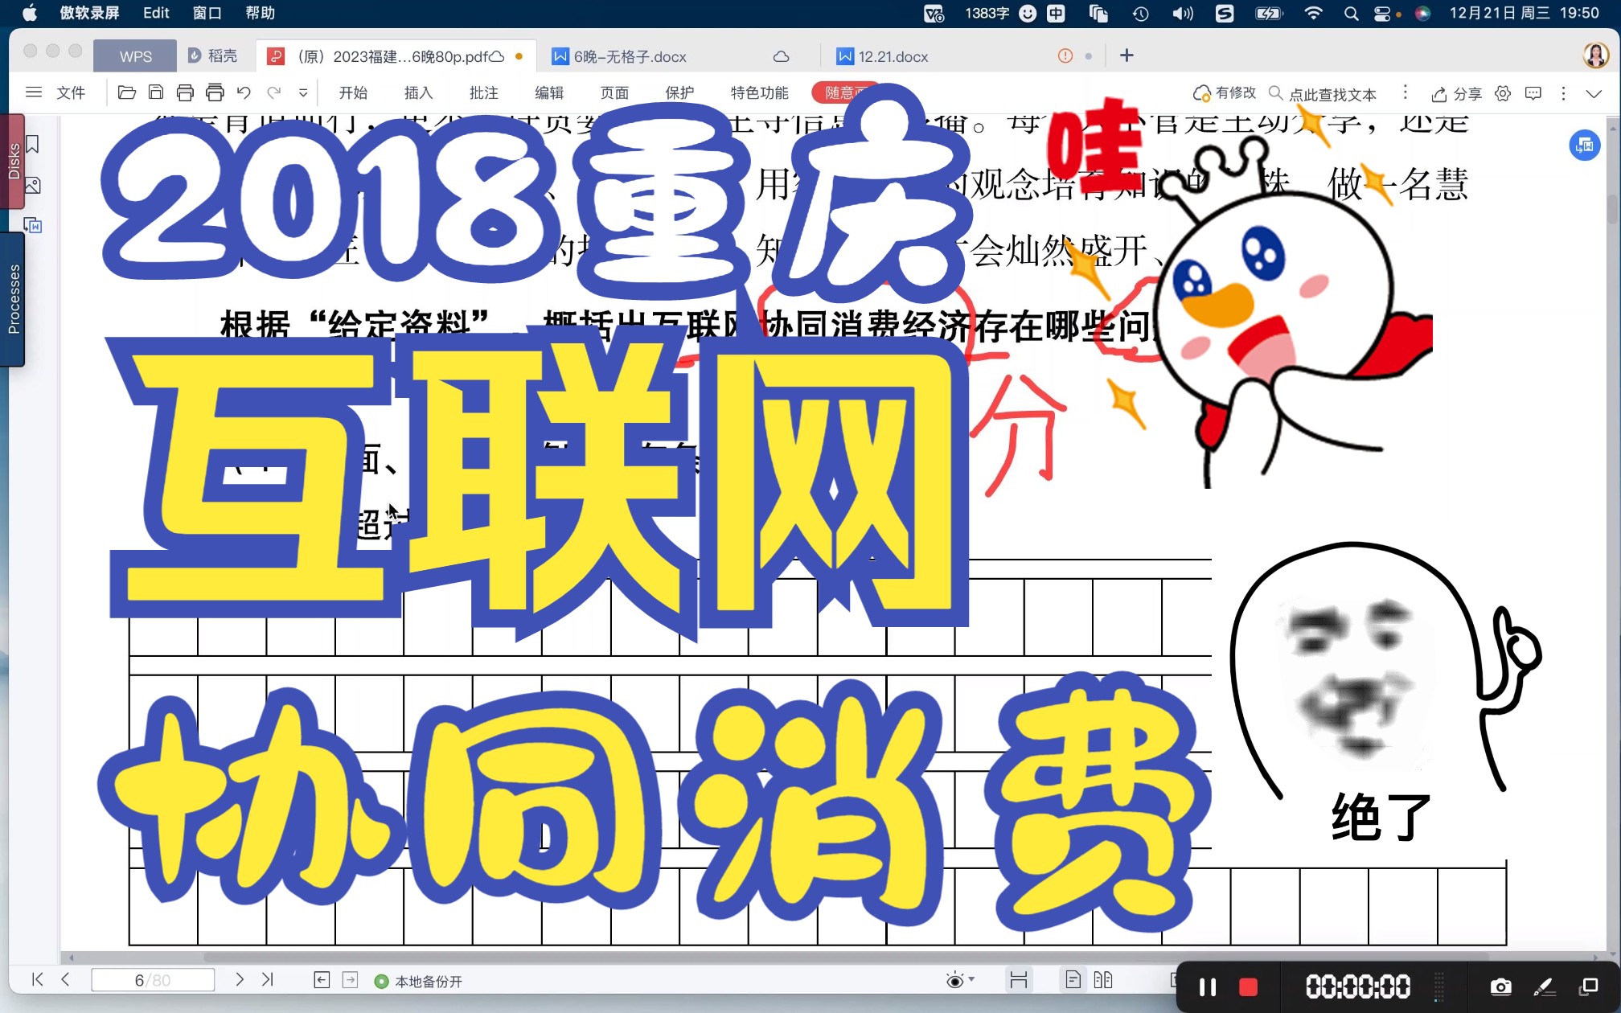Click the warning icon on 12.21.docx tab
1621x1013 pixels.
(x=1065, y=55)
